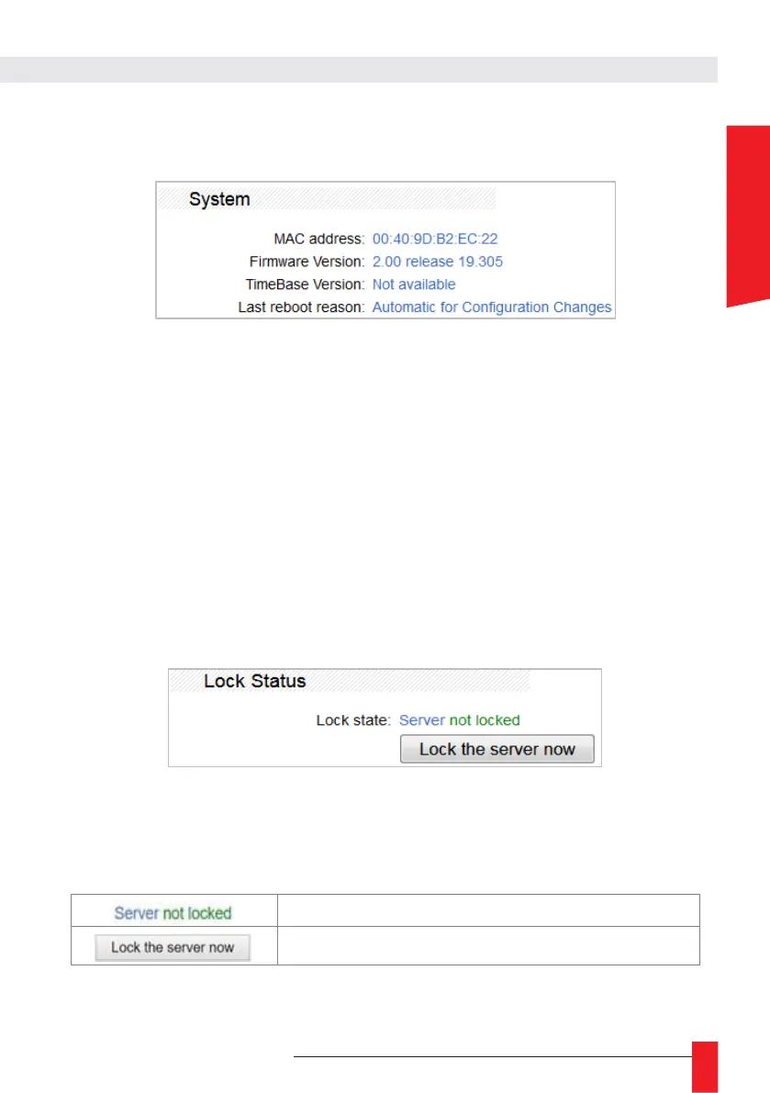
Task: Click the small 'Lock the server now' button in table
Action: pyautogui.click(x=173, y=947)
